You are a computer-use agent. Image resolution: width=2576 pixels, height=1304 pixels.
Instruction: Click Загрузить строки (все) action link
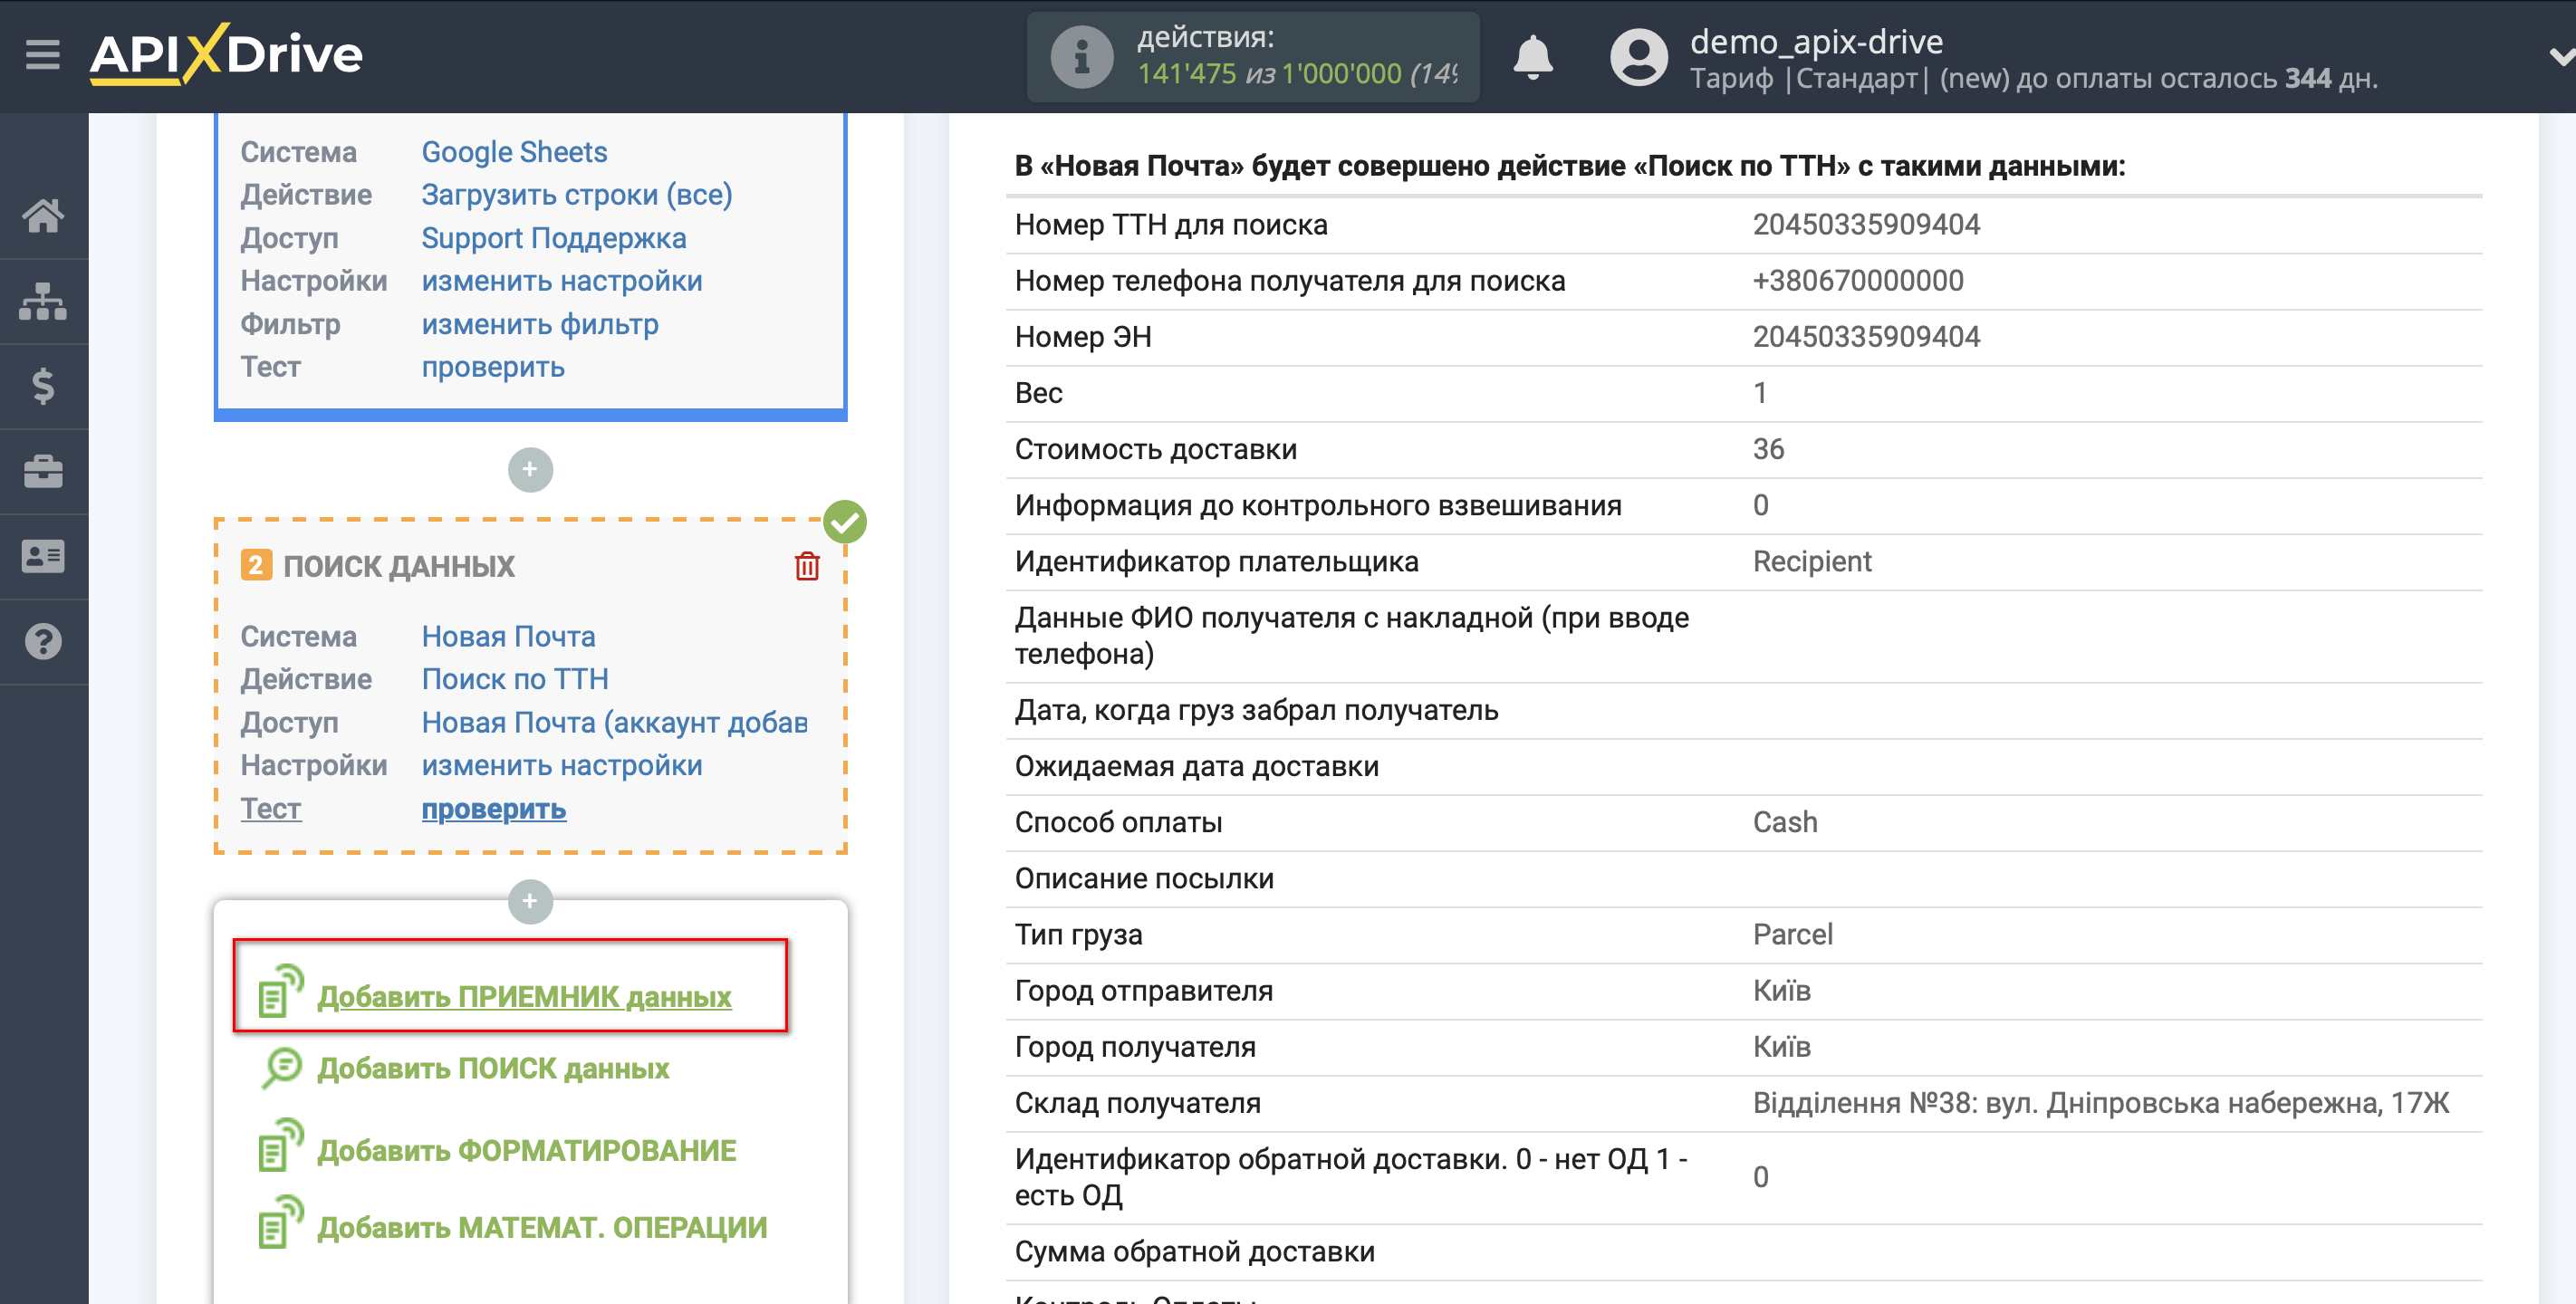click(577, 195)
